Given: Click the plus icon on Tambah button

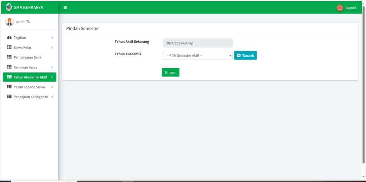Looking at the screenshot, I should click(239, 55).
